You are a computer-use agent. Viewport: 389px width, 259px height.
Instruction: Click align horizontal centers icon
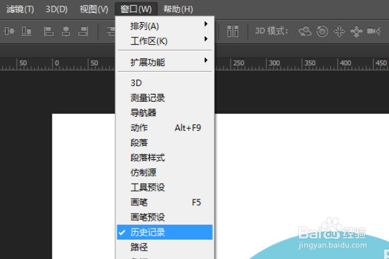tap(65, 32)
